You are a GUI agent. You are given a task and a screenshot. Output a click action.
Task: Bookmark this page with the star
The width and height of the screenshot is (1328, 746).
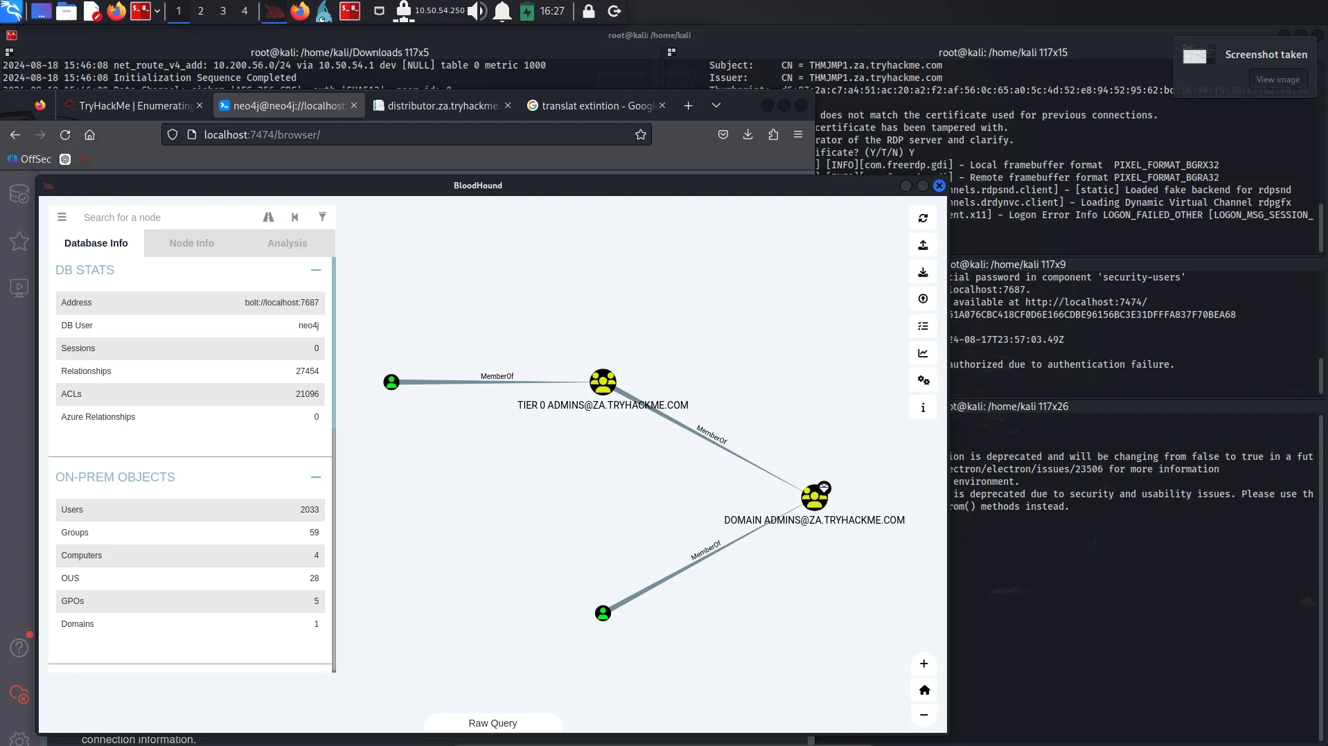(x=641, y=134)
